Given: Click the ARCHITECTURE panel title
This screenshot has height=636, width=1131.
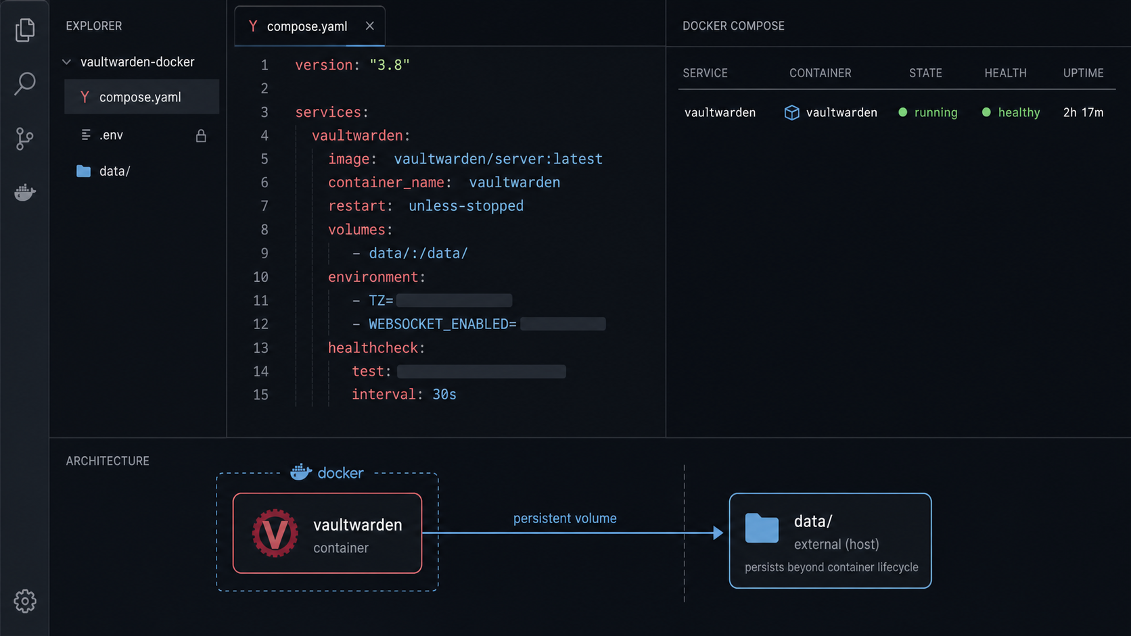Looking at the screenshot, I should click(108, 461).
